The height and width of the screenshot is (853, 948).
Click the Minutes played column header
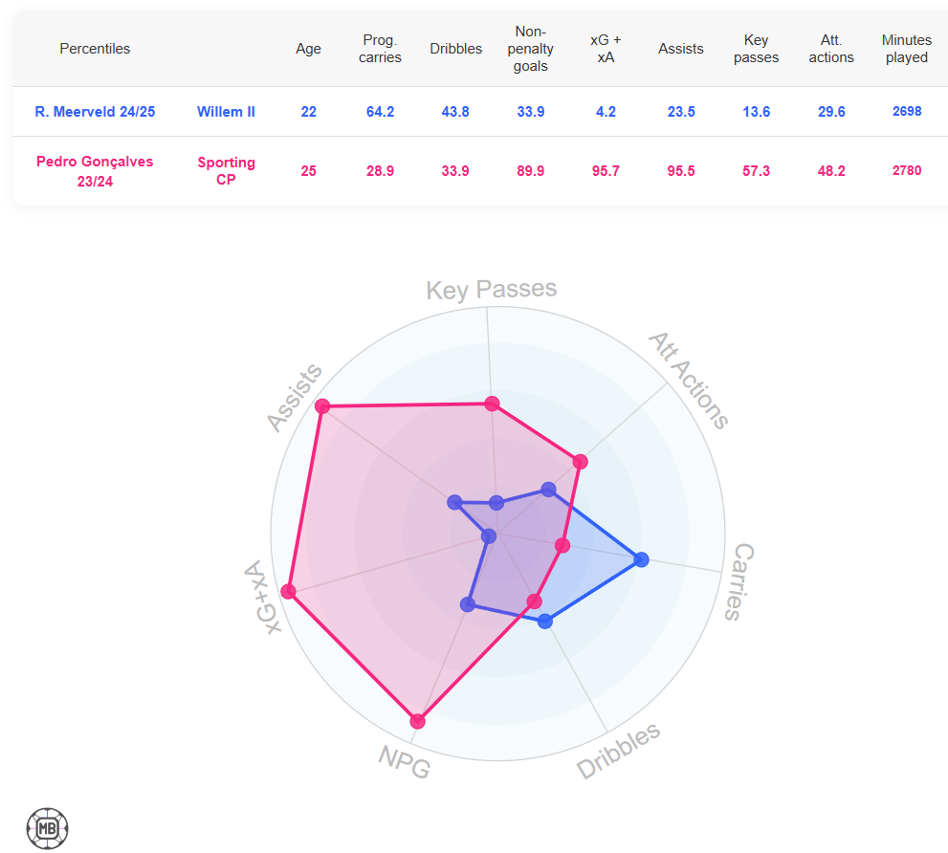[906, 49]
